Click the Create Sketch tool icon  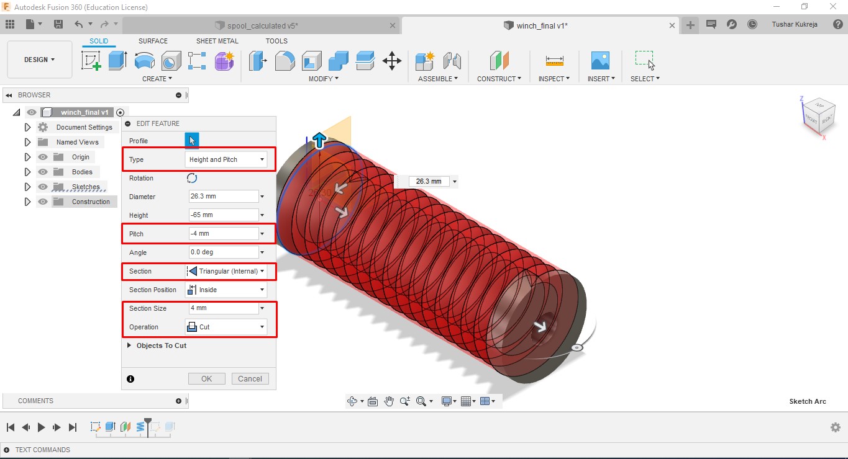point(91,60)
